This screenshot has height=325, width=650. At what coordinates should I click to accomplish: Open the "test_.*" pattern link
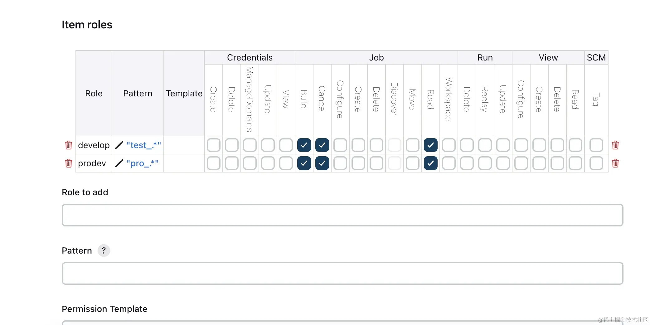click(x=143, y=145)
